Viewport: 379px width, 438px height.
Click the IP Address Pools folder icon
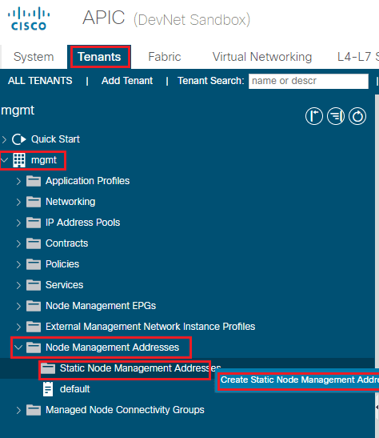34,223
